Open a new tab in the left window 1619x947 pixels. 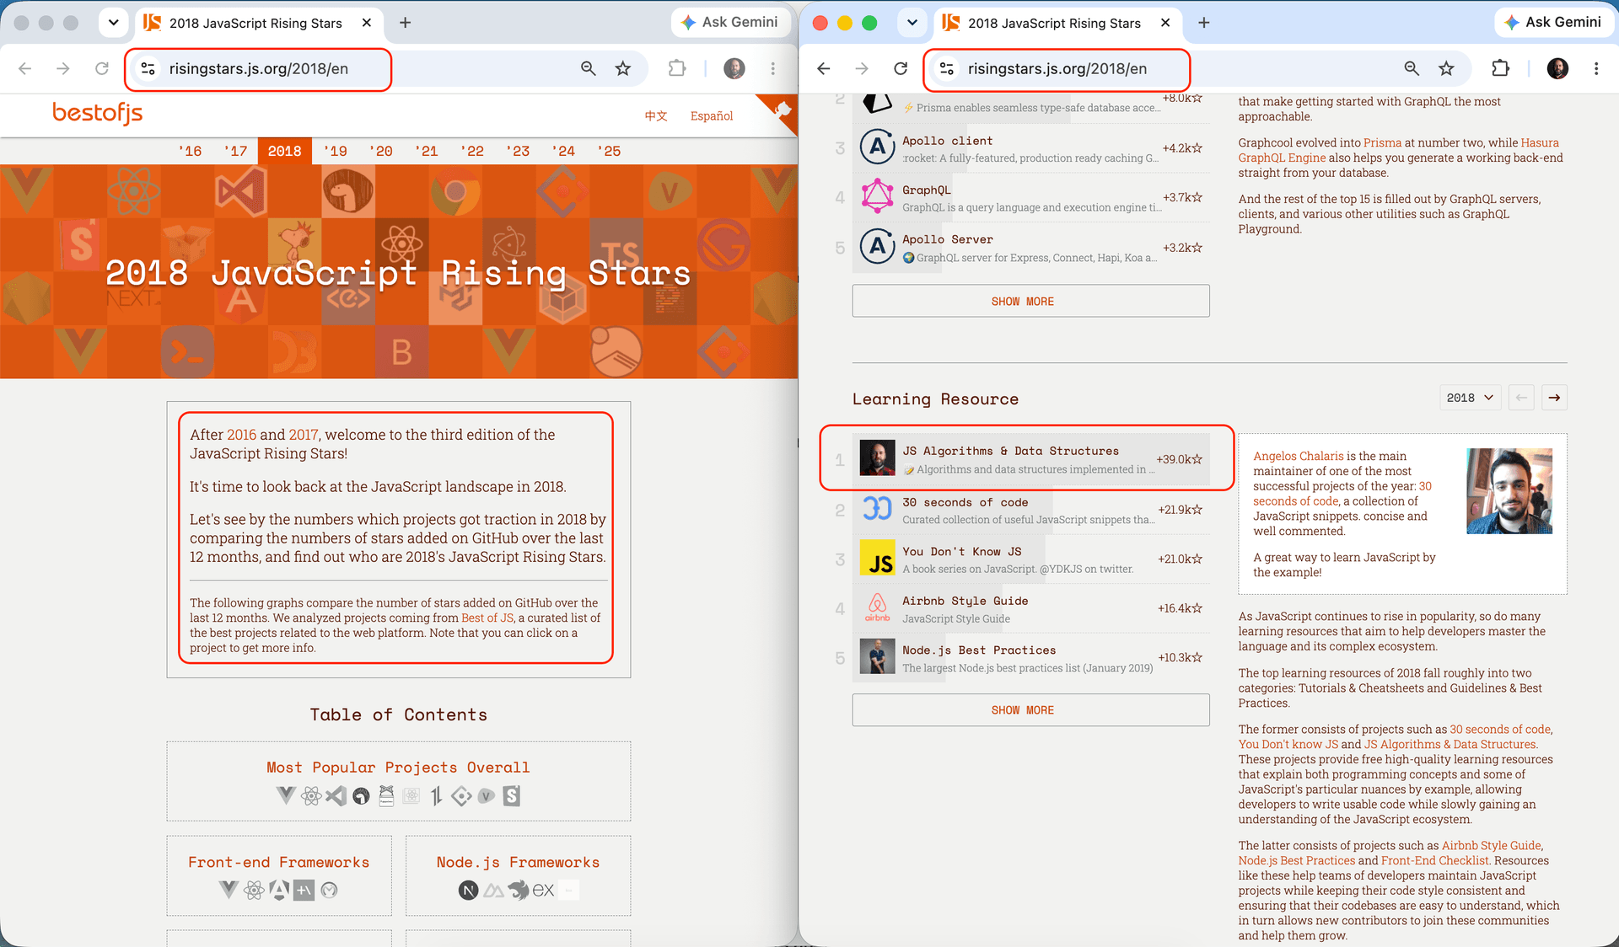pos(406,23)
